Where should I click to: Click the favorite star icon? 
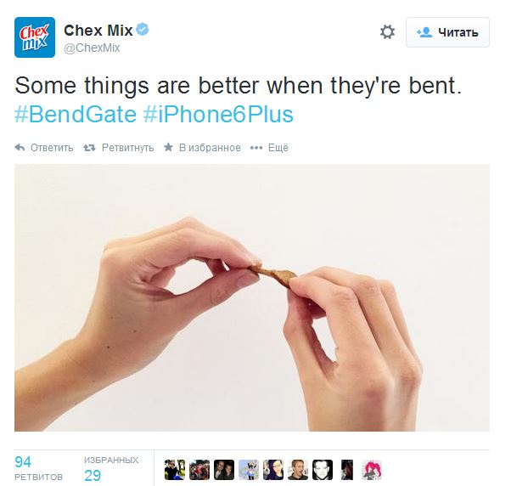pyautogui.click(x=168, y=147)
